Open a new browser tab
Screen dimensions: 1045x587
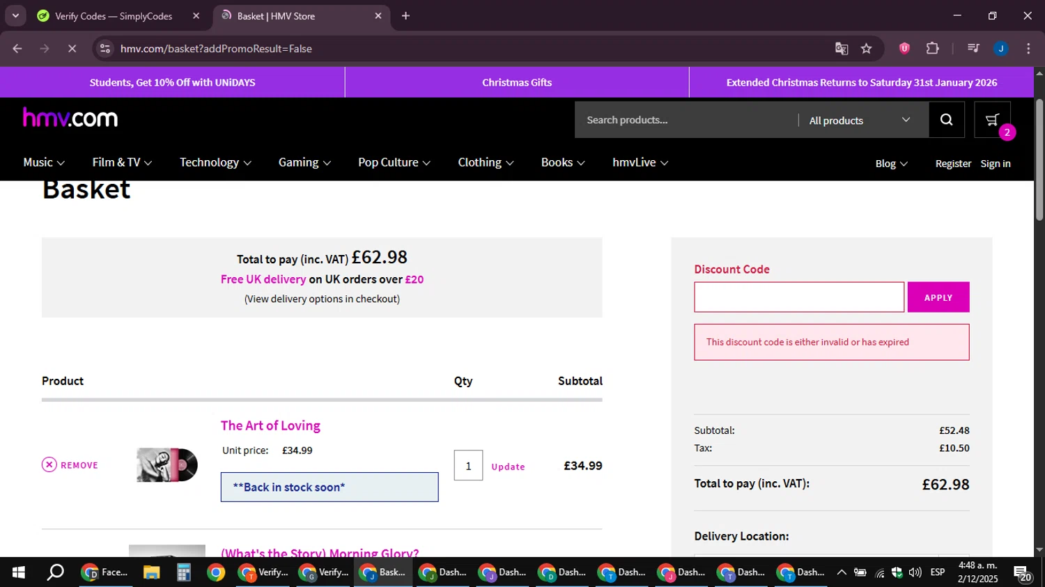[x=405, y=15]
